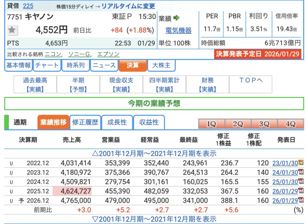Viewport: 306px width, 224px height.
Task: Click the favorite star icon beside stock price
Action: point(13,30)
